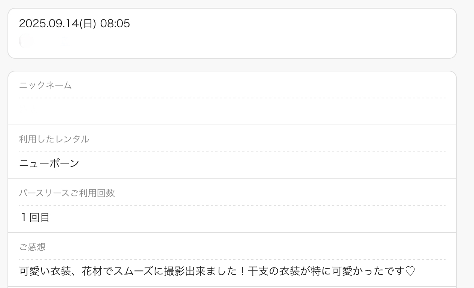Image resolution: width=474 pixels, height=288 pixels.
Task: Click the １回目 usage count value
Action: [34, 217]
